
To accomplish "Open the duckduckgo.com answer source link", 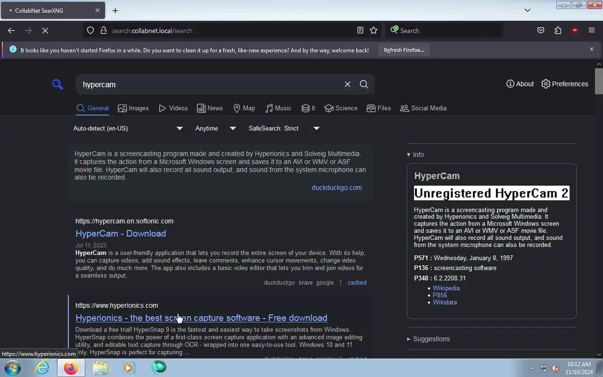I will [336, 188].
